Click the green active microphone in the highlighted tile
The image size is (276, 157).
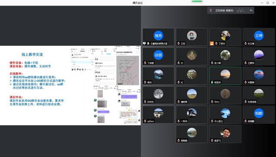pyautogui.click(x=212, y=82)
